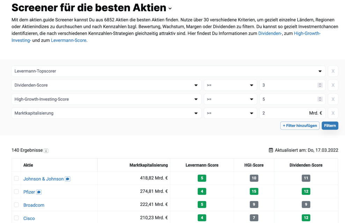
Task: Remove the High-Growth-Investing-Score filter row
Action: tap(333, 99)
